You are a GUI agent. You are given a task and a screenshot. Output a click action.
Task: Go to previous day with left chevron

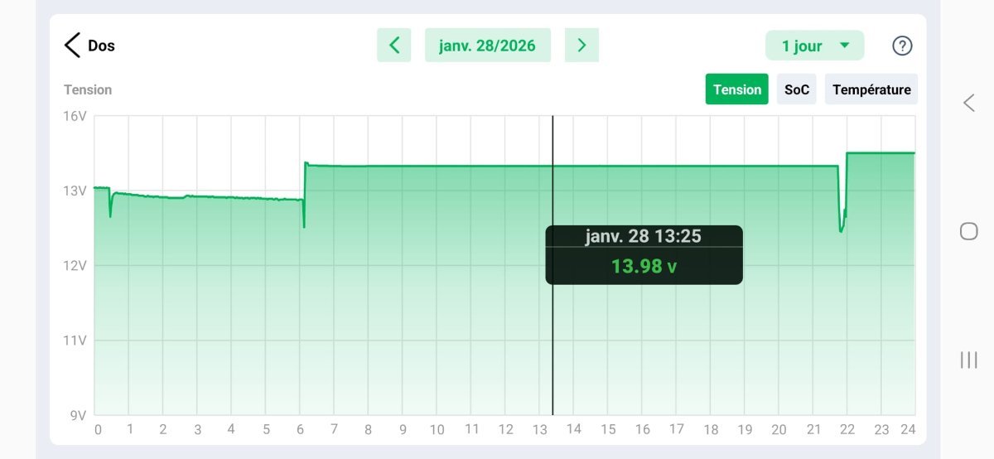pyautogui.click(x=394, y=46)
